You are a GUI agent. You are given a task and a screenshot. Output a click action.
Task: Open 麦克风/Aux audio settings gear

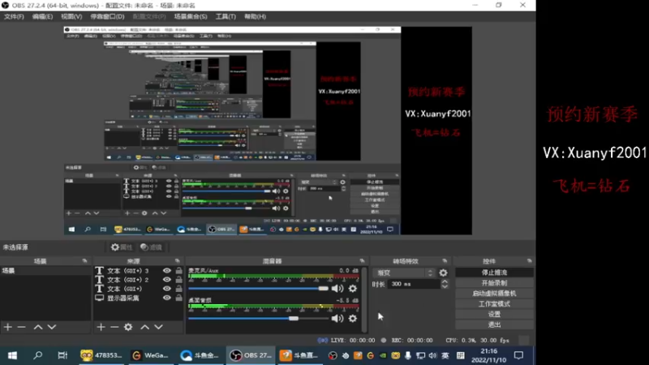(353, 289)
